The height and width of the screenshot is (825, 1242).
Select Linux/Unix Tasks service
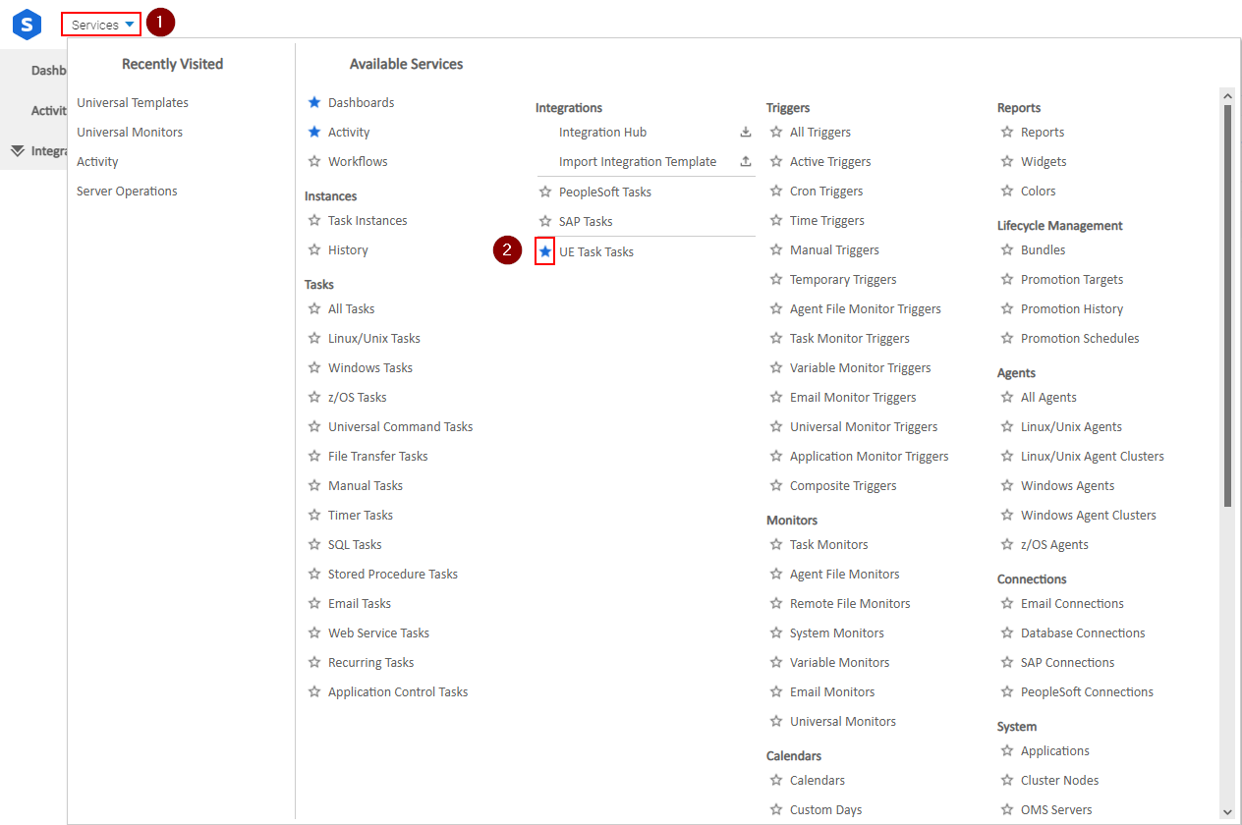tap(373, 339)
